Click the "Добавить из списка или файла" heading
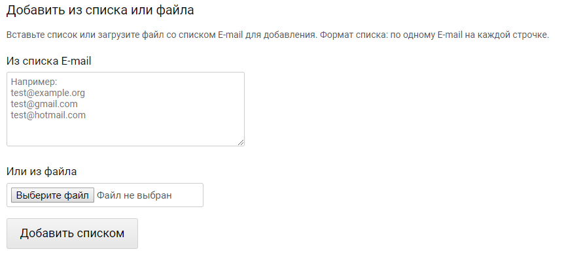 pyautogui.click(x=100, y=11)
